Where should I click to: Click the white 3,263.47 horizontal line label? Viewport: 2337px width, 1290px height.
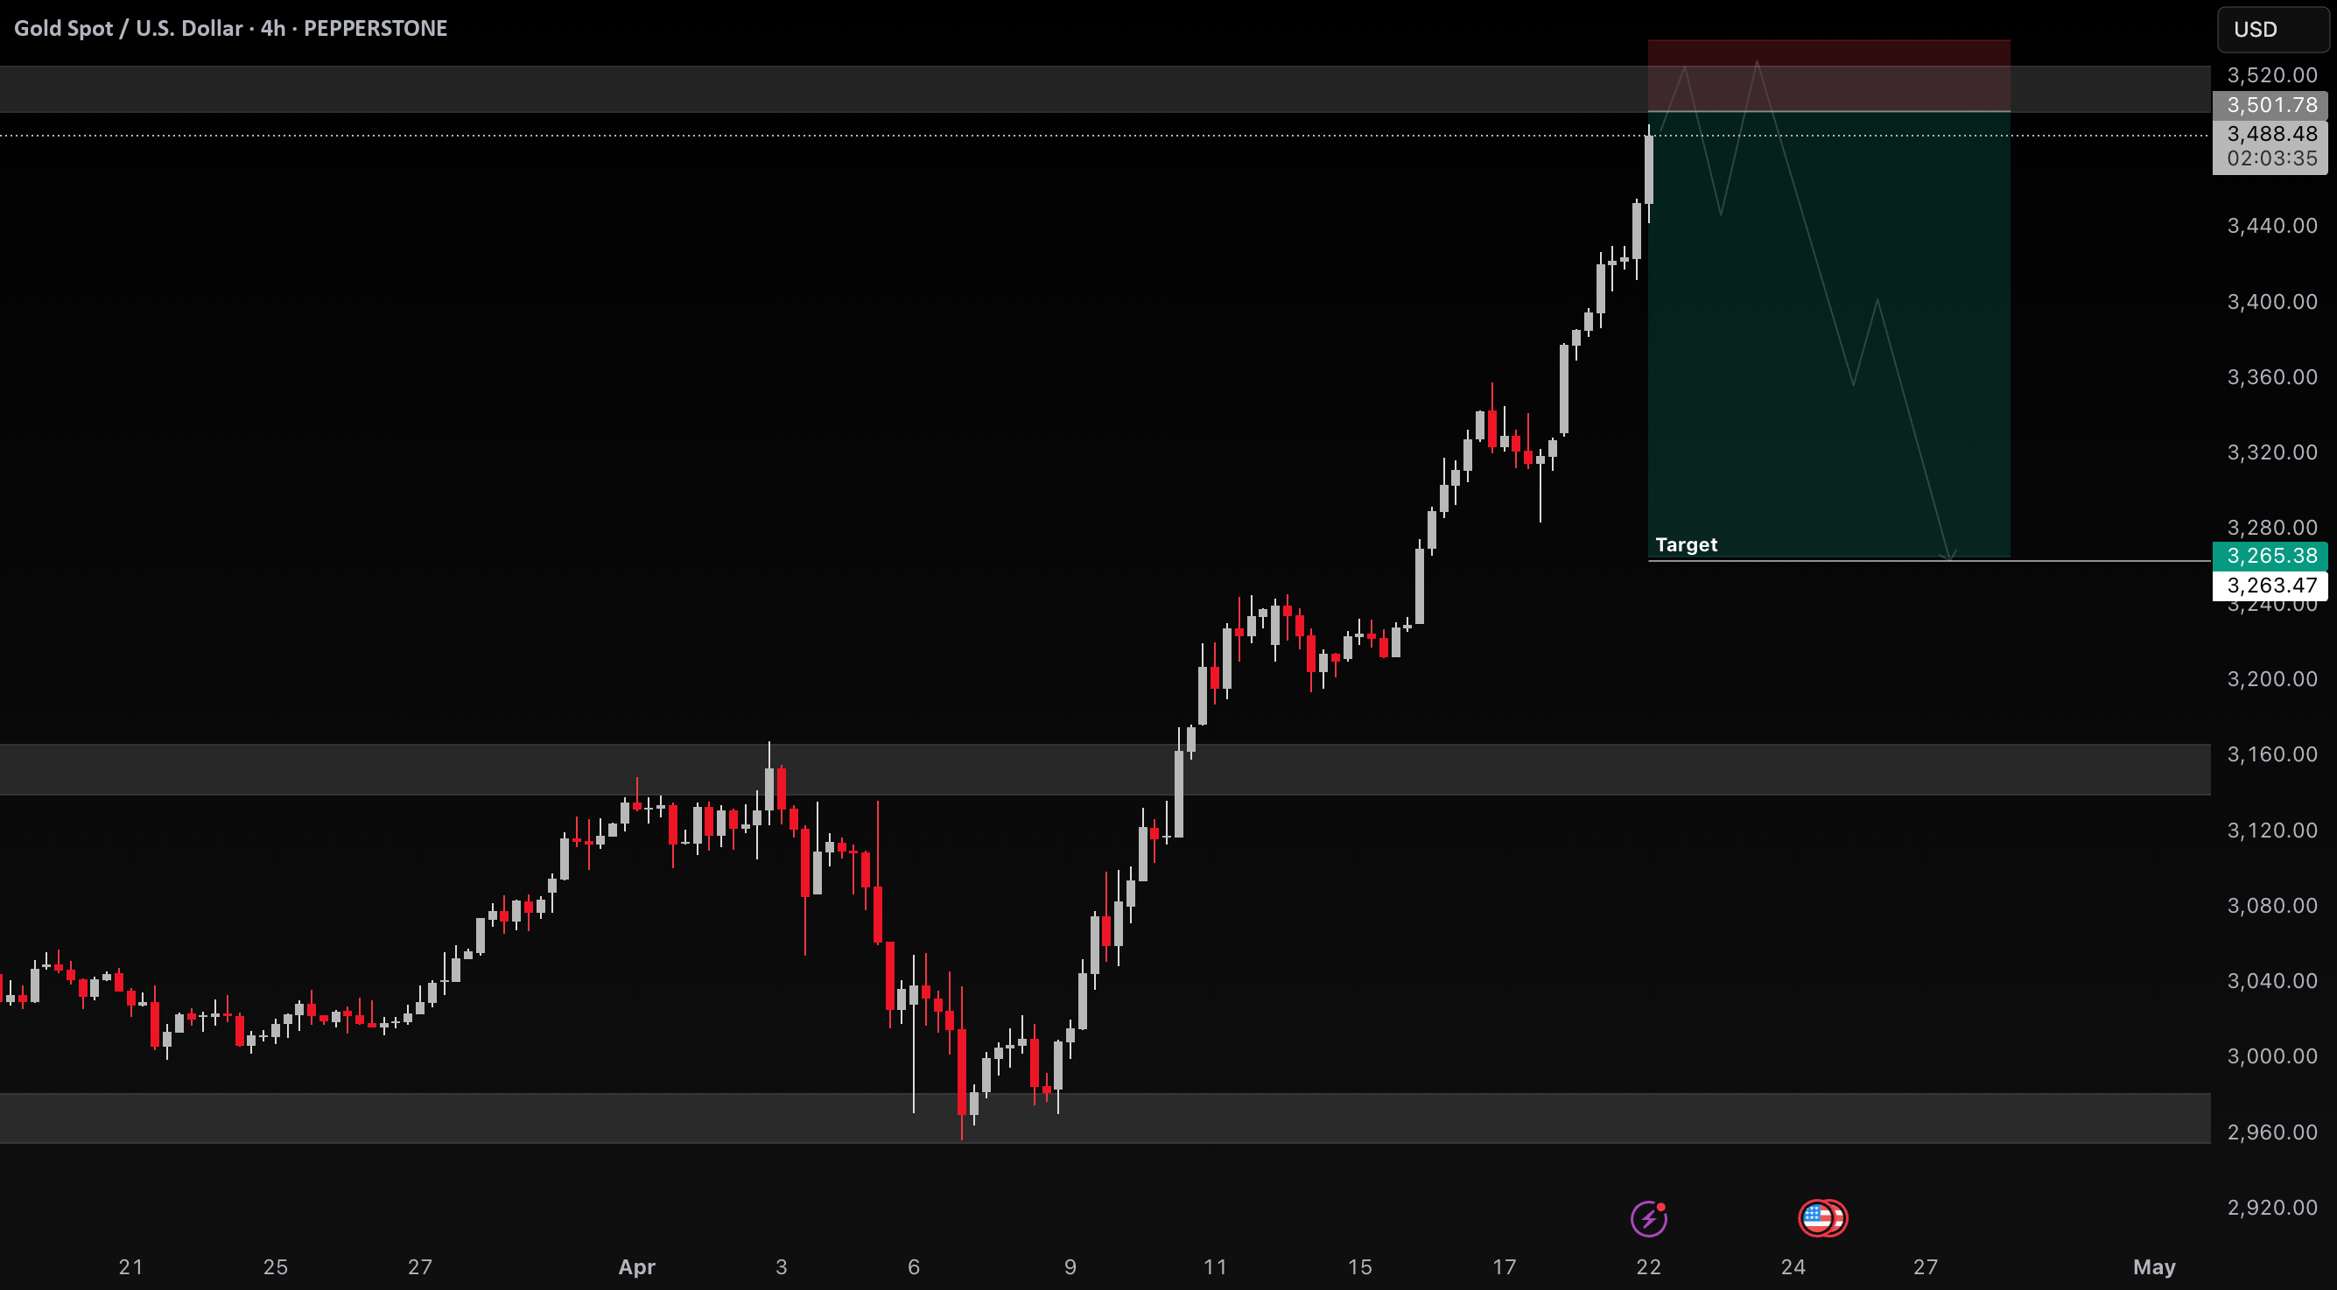[2270, 585]
